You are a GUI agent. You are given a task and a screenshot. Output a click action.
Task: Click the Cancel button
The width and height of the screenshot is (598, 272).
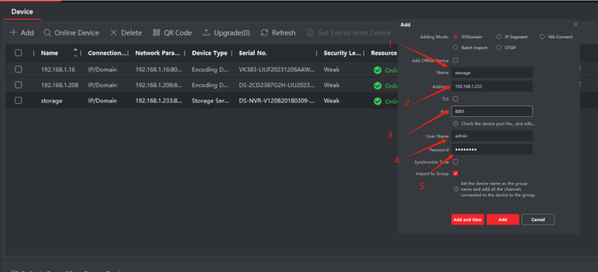coord(537,219)
